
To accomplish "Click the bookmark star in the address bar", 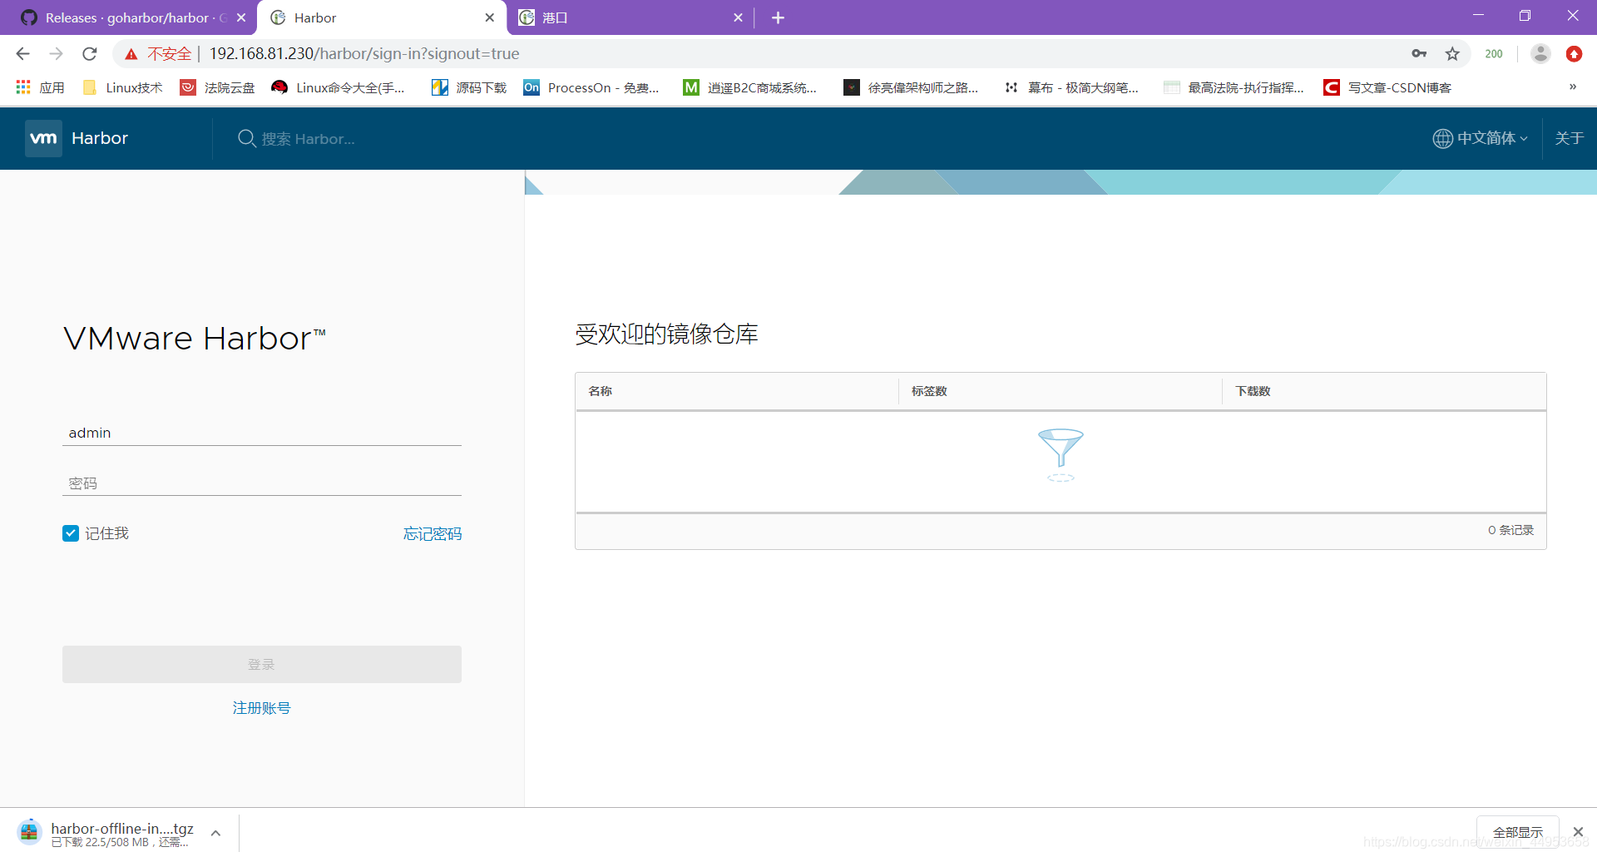I will tap(1453, 53).
